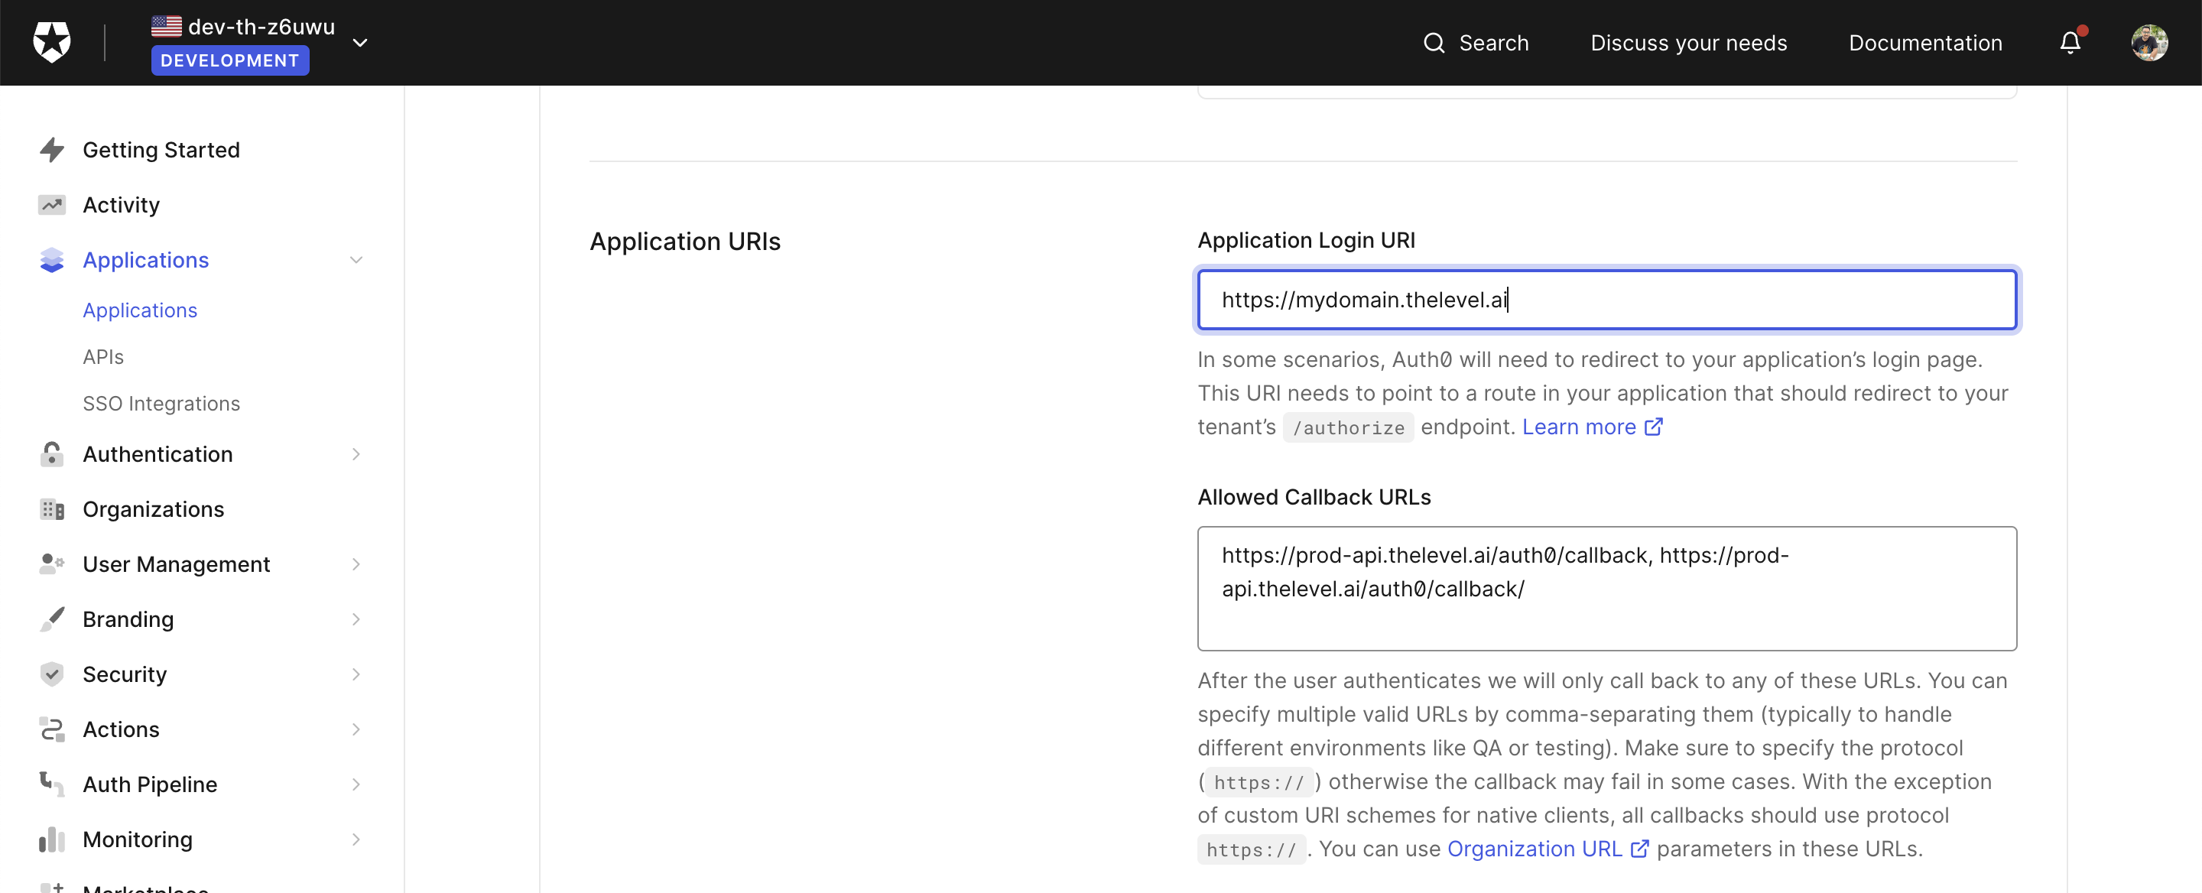This screenshot has height=893, width=2202.
Task: Click the Security shield icon
Action: [x=52, y=674]
